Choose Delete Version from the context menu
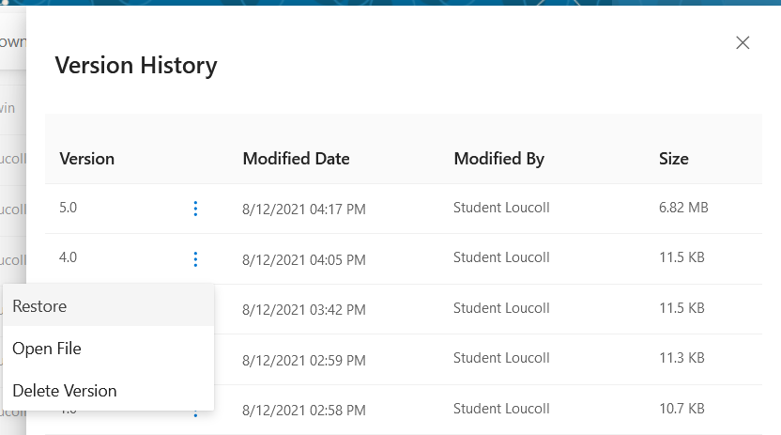Viewport: 781px width, 435px height. pos(108,391)
